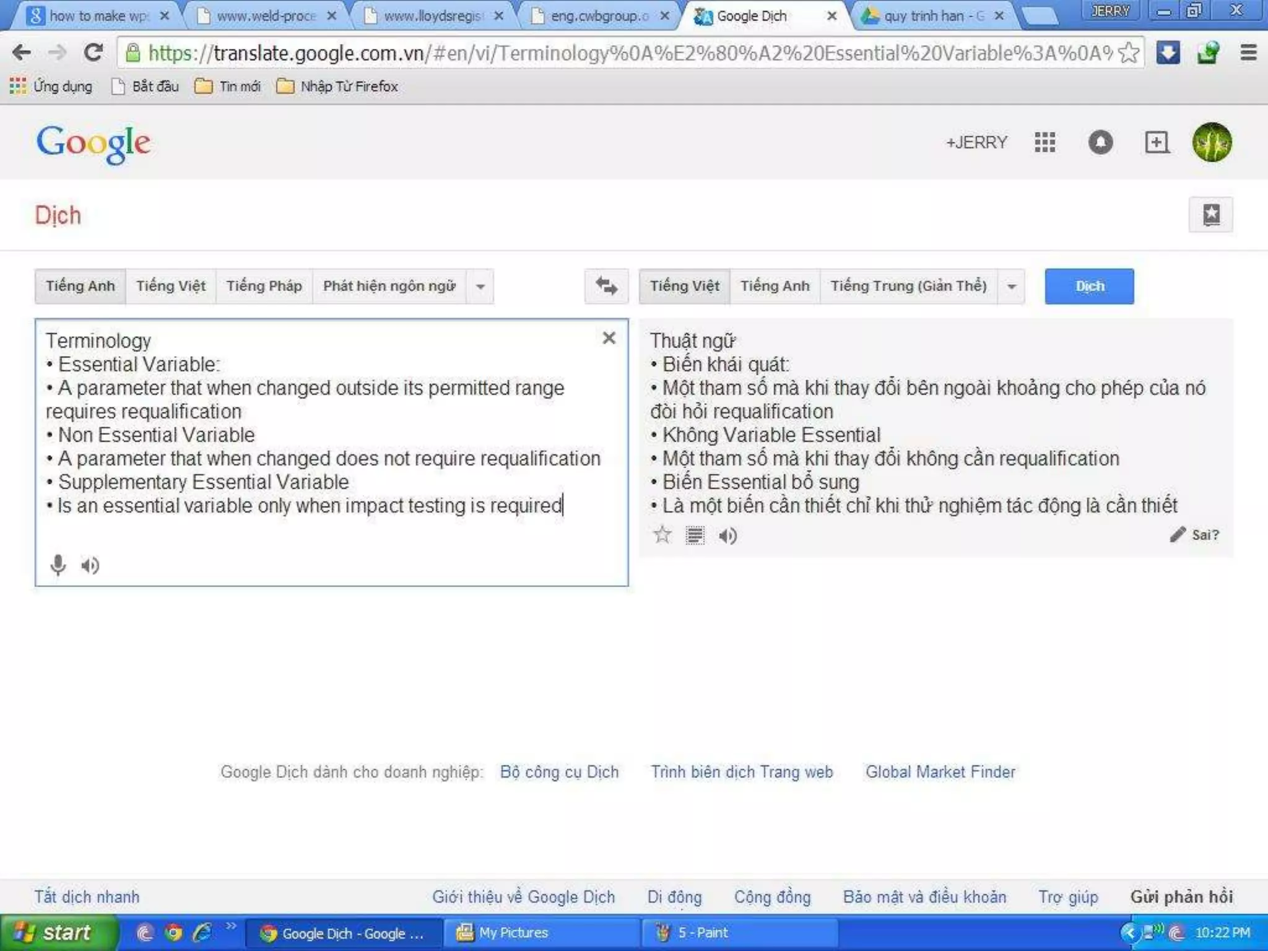Select Tiếng Trung (Giản Thể) target

pyautogui.click(x=908, y=286)
